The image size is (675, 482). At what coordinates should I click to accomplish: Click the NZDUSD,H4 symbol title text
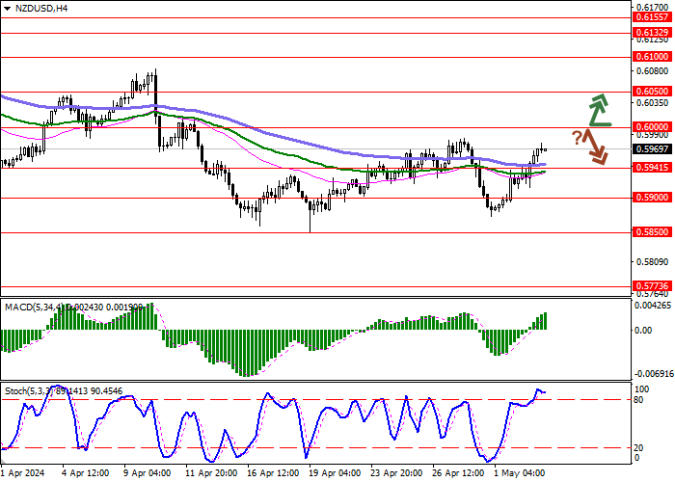[40, 8]
